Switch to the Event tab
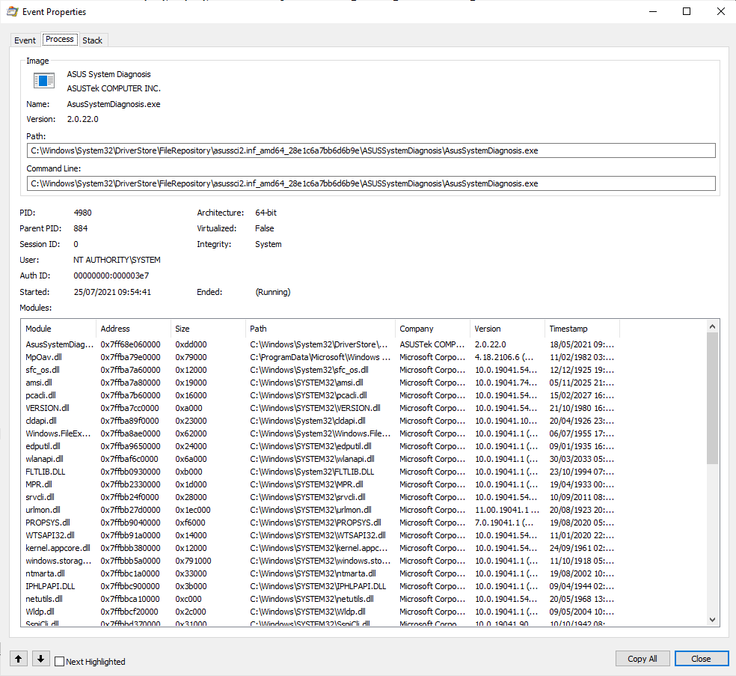 [25, 40]
